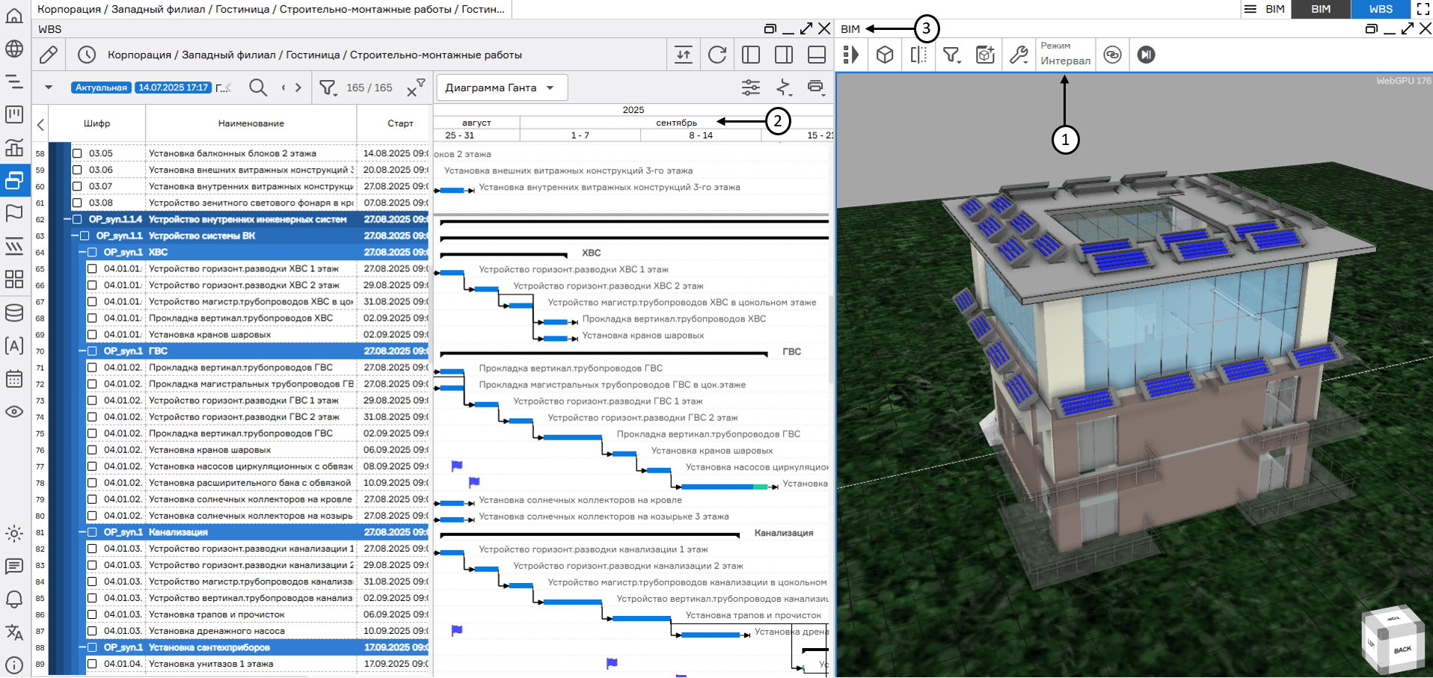
Task: Switch to the dark BIM tab at top
Action: 1321,9
